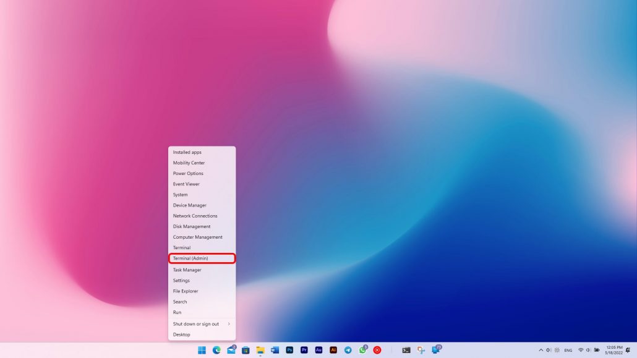This screenshot has height=358, width=637.
Task: Click the clock and date display
Action: [x=613, y=350]
